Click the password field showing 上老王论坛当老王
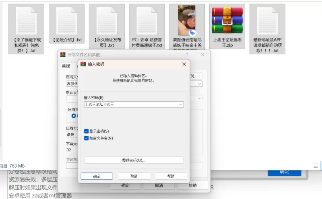Viewport: 322px width, 199px height. pos(134,105)
